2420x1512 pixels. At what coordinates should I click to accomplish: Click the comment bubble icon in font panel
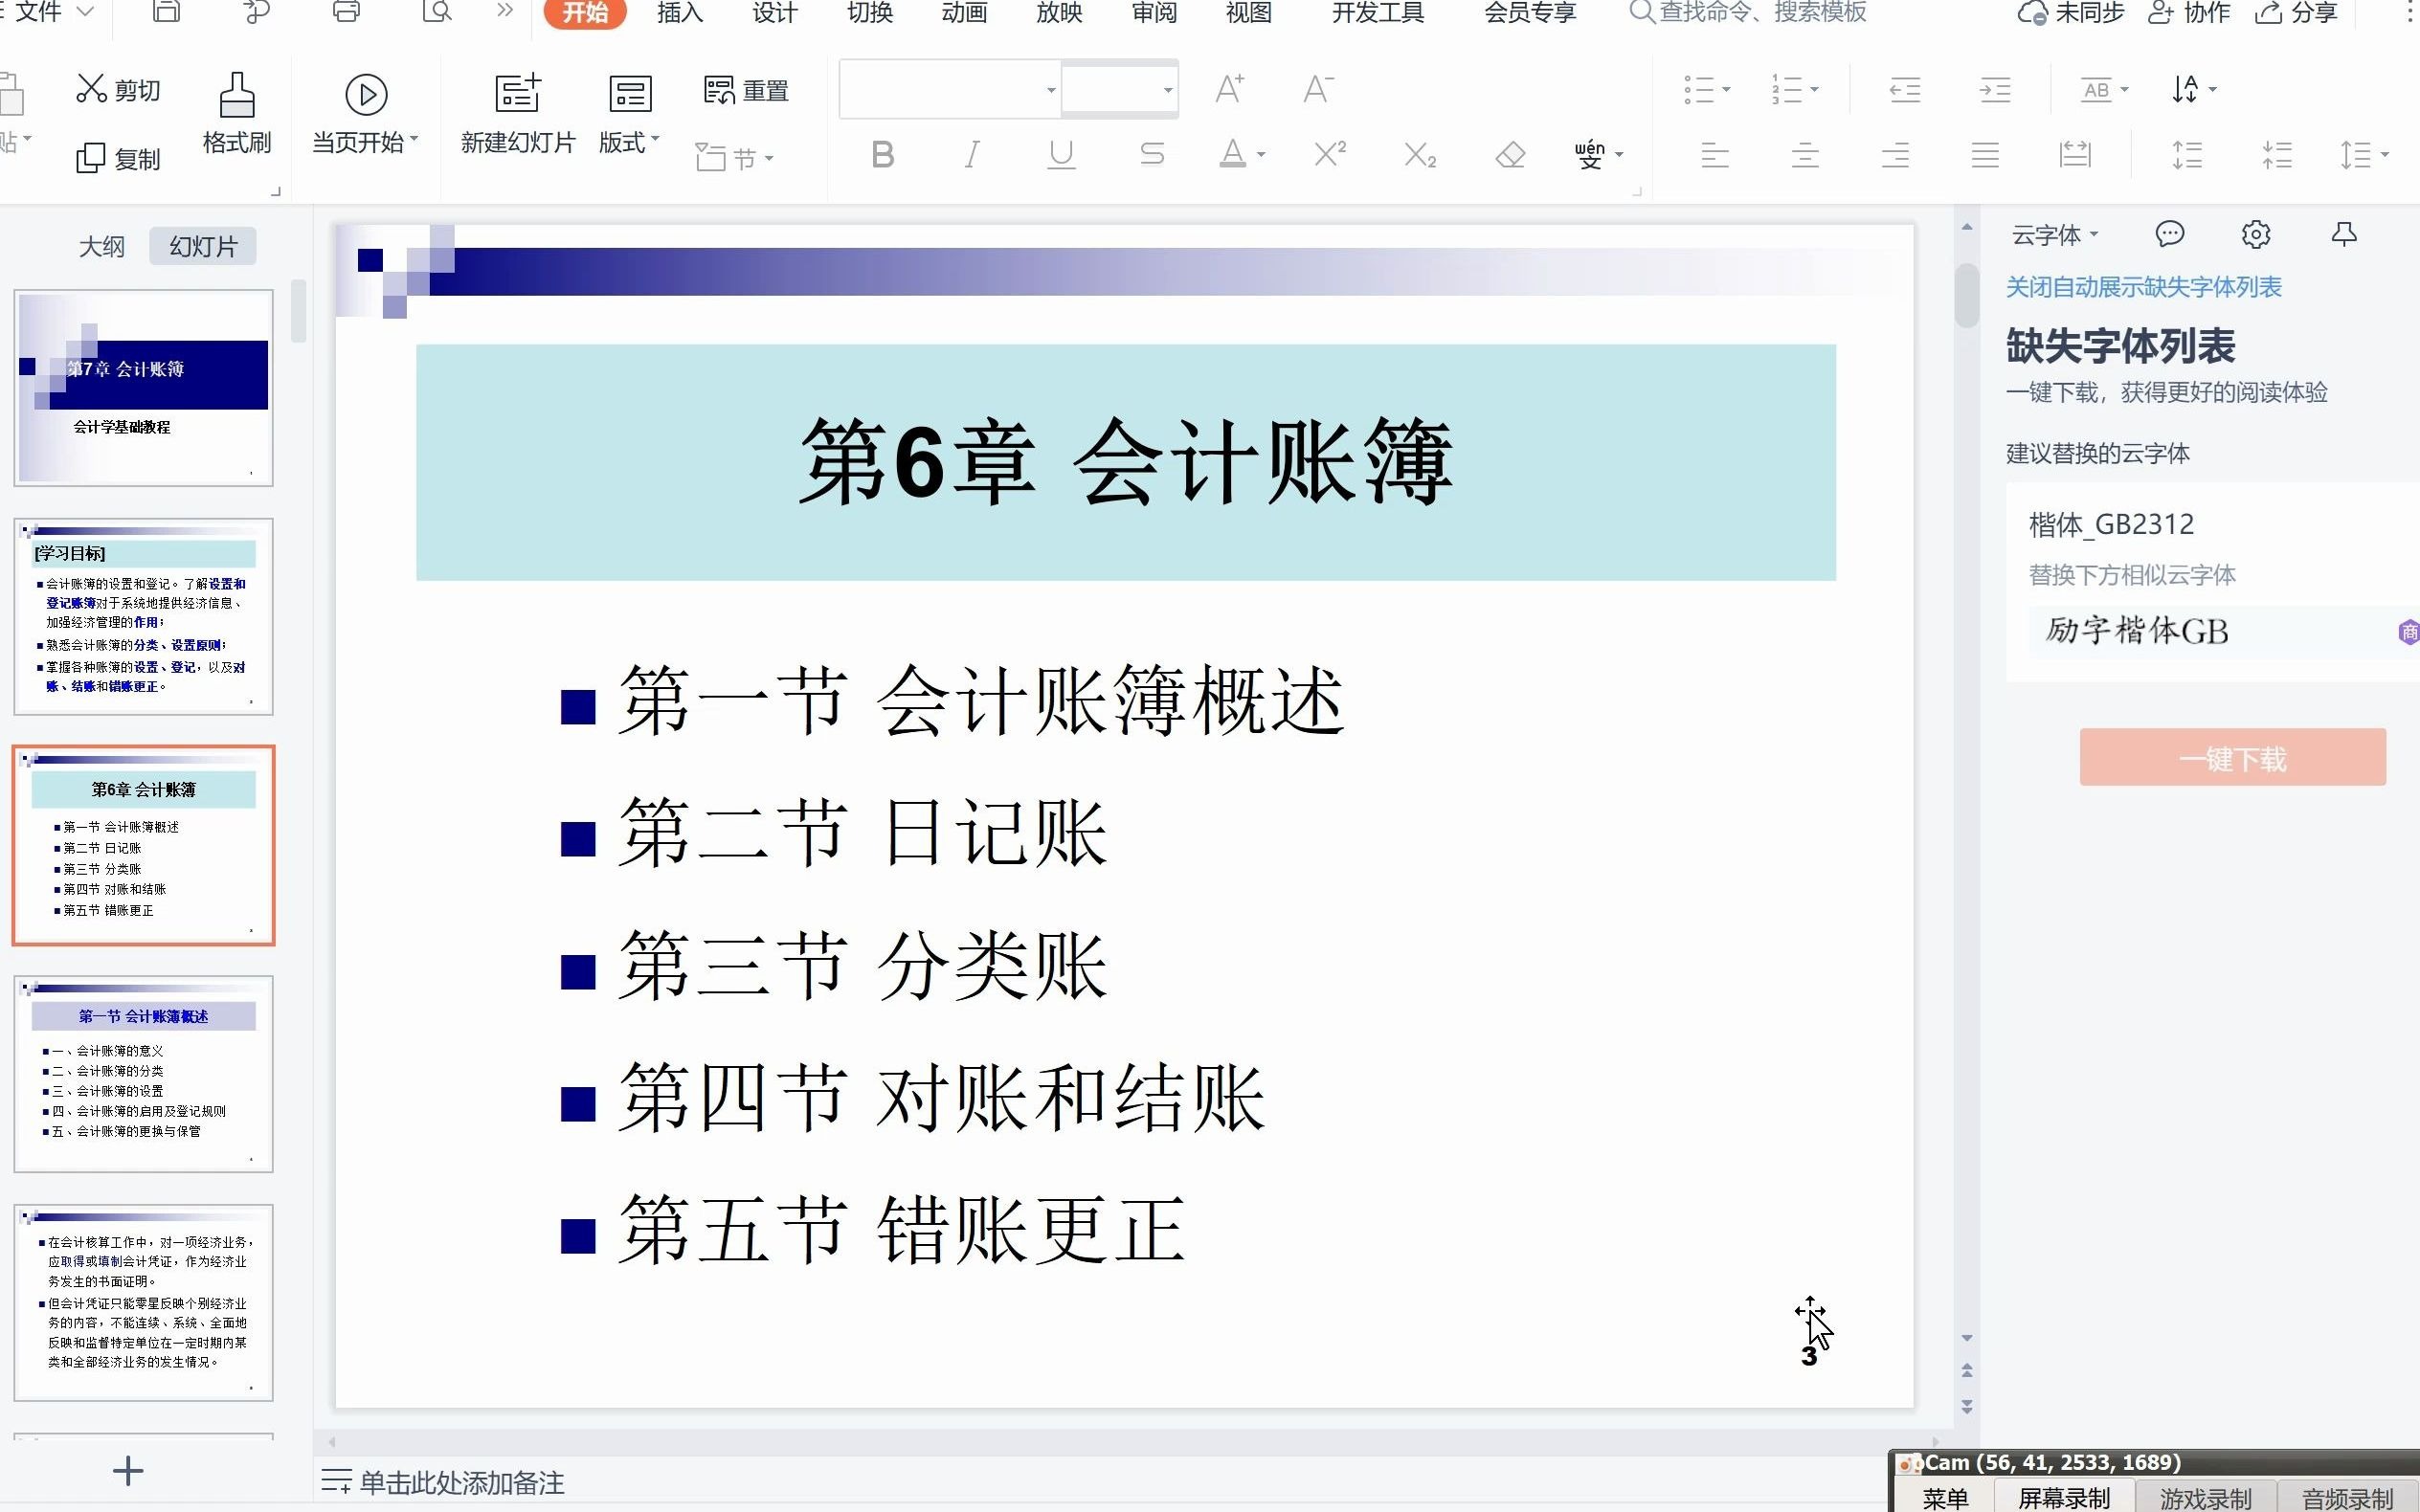[x=2169, y=235]
